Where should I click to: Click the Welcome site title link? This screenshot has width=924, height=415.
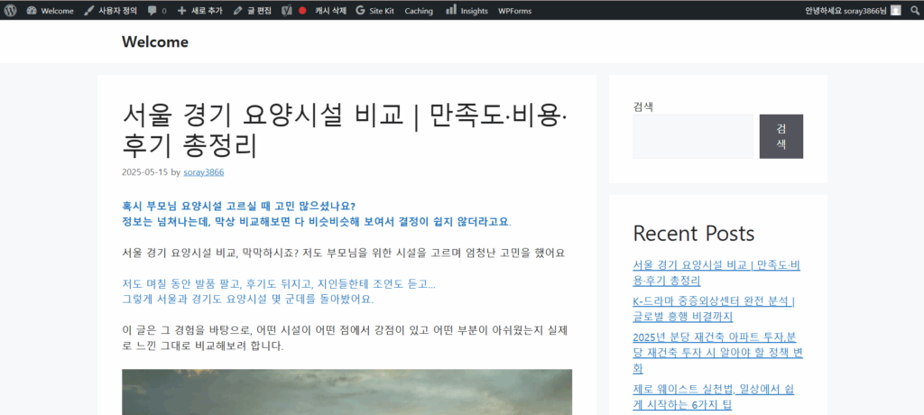coord(155,41)
